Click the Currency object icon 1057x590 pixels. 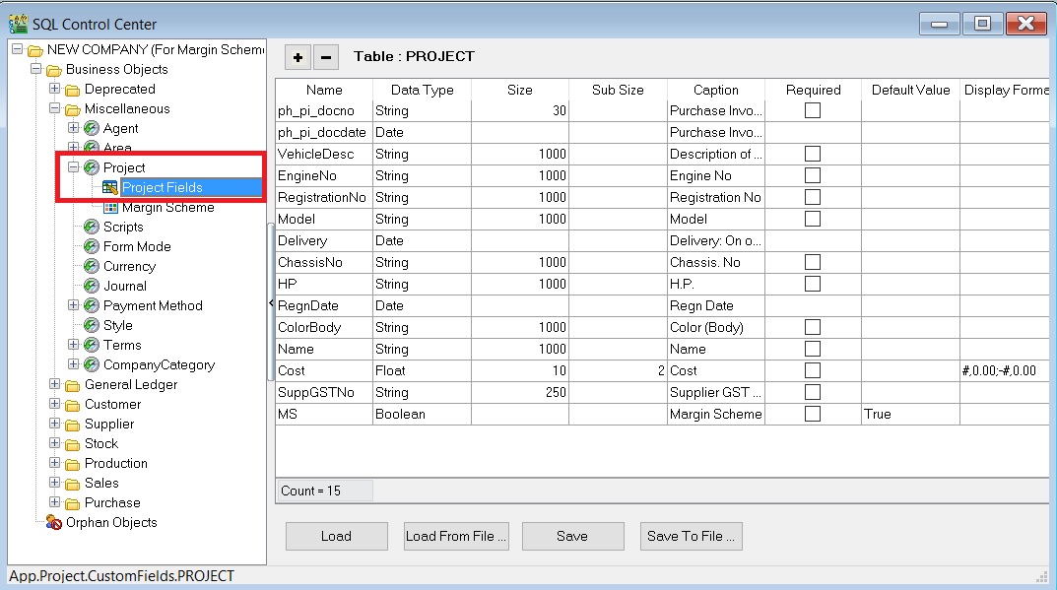click(x=92, y=266)
